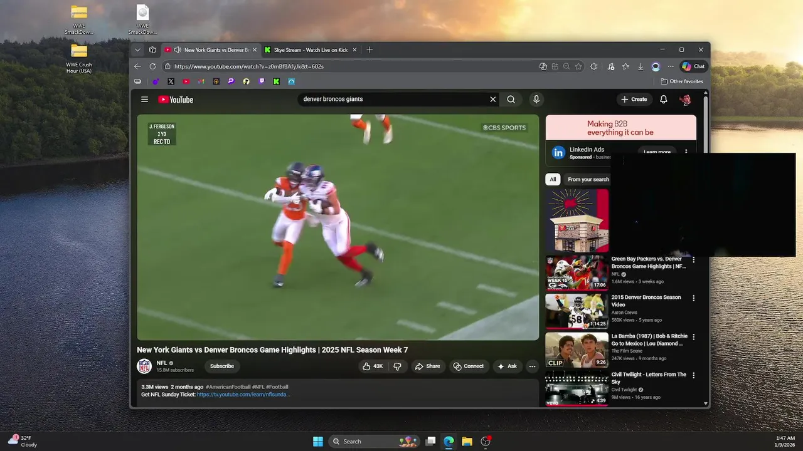The height and width of the screenshot is (451, 803).
Task: Open more actions ellipsis under the video
Action: click(x=532, y=366)
